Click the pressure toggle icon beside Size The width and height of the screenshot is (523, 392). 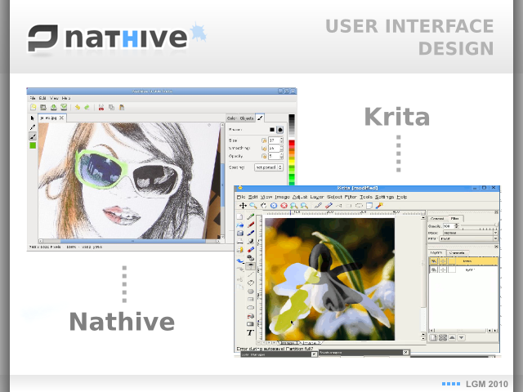(x=264, y=140)
